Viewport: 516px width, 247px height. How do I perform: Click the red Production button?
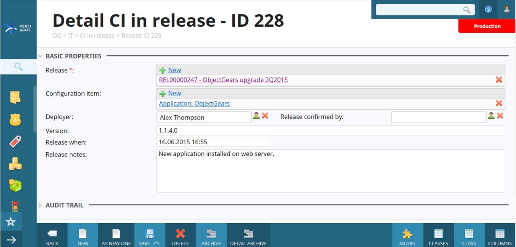[x=487, y=26]
